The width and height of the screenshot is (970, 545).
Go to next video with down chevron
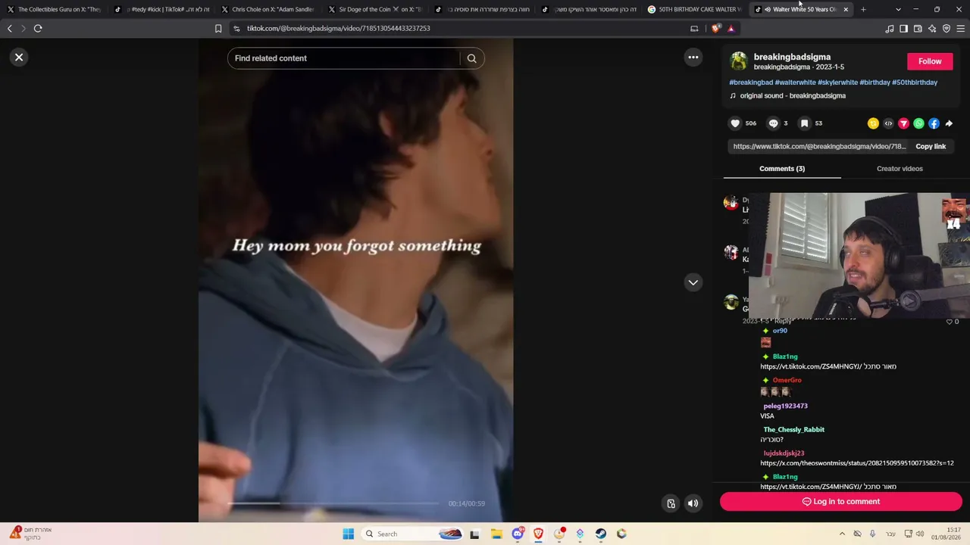click(x=693, y=282)
